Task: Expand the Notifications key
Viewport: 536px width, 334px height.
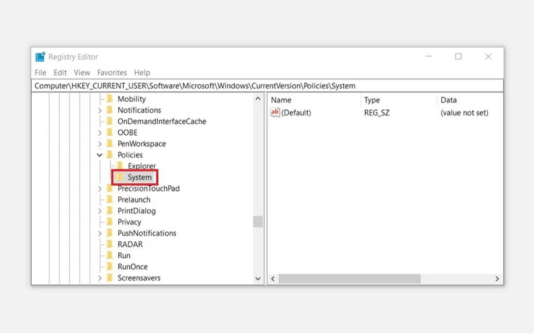Action: tap(100, 111)
